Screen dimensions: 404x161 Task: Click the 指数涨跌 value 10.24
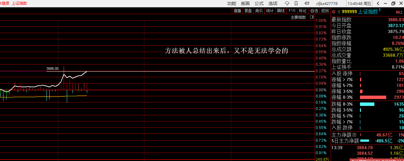[x=398, y=37]
